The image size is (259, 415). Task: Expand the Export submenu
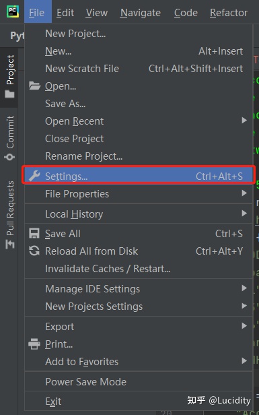pos(139,326)
